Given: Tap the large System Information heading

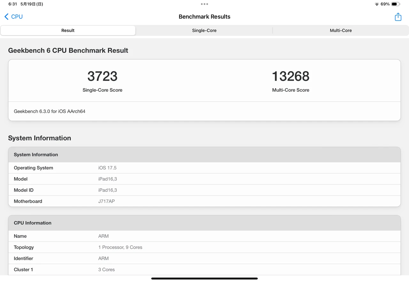Looking at the screenshot, I should [x=40, y=138].
